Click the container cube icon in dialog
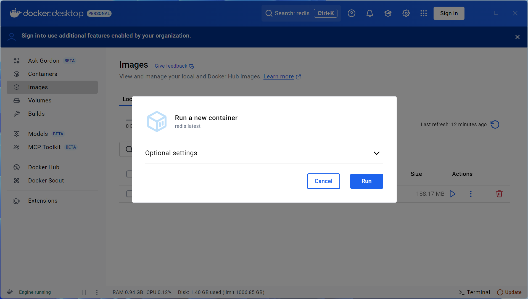 point(157,121)
